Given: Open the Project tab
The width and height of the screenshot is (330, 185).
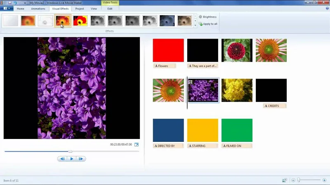Looking at the screenshot, I should pyautogui.click(x=80, y=9).
